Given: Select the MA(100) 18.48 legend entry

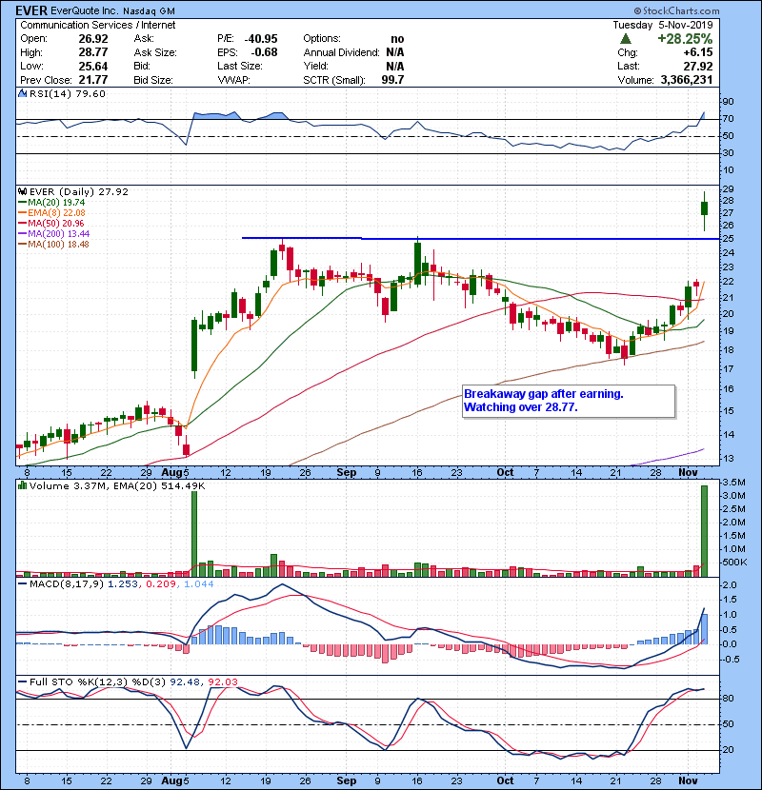Looking at the screenshot, I should [x=54, y=245].
